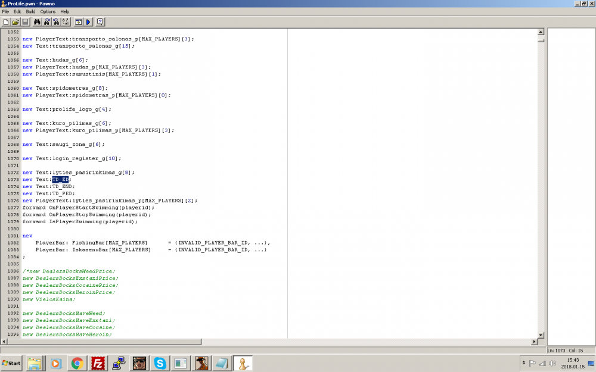Create a new file with the blank page icon
The height and width of the screenshot is (372, 596).
[x=6, y=22]
